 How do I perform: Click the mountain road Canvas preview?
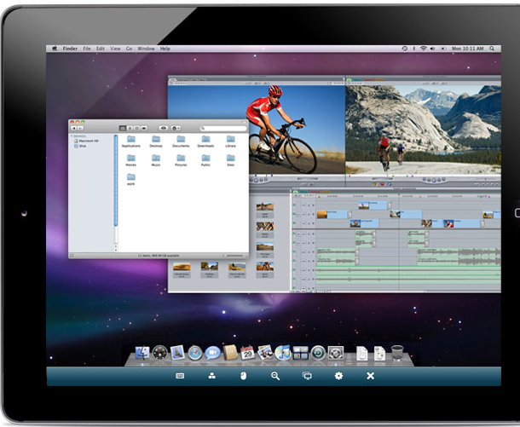coord(424,130)
